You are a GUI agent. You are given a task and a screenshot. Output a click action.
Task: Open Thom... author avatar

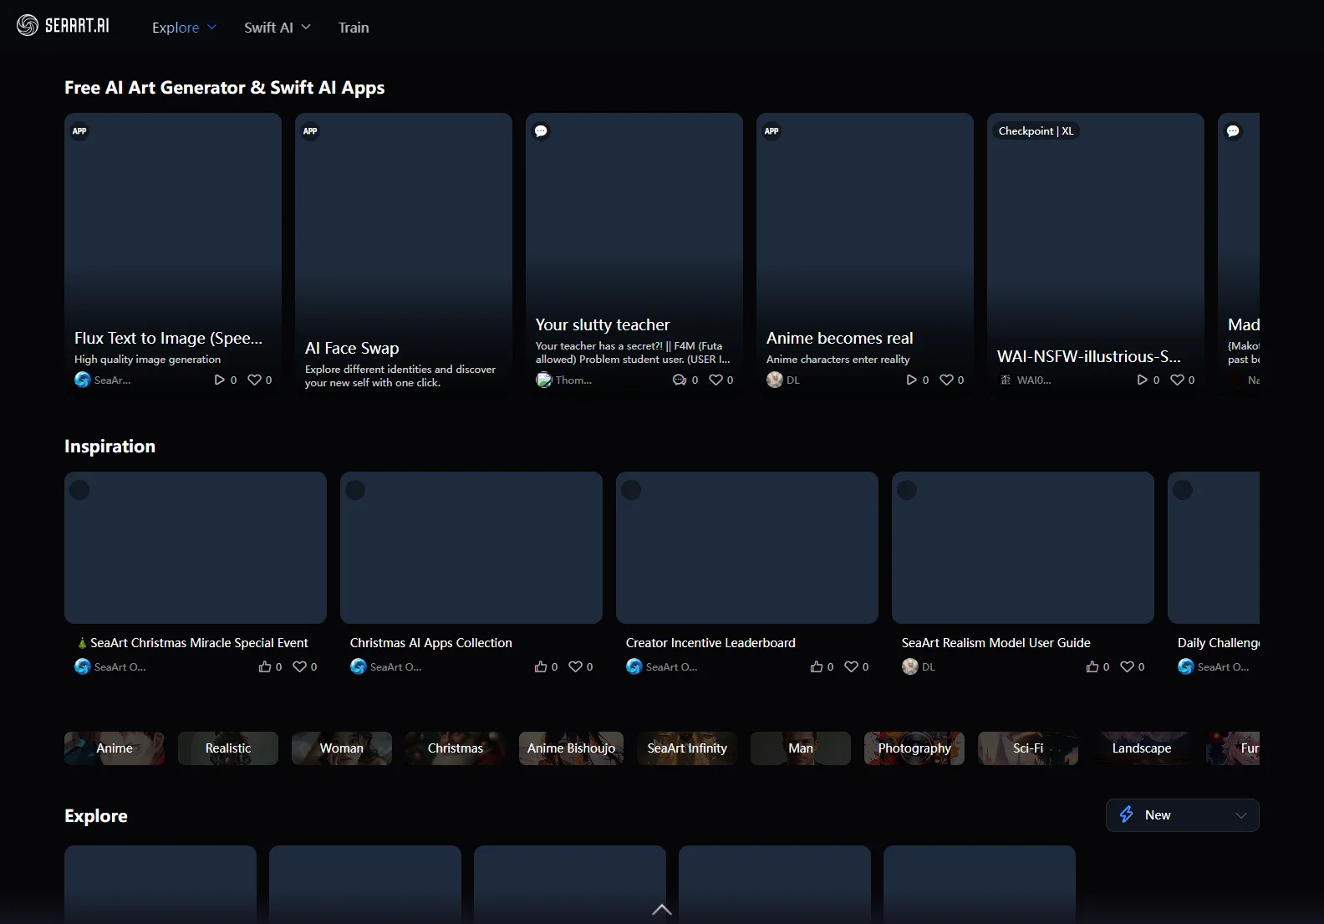point(544,380)
